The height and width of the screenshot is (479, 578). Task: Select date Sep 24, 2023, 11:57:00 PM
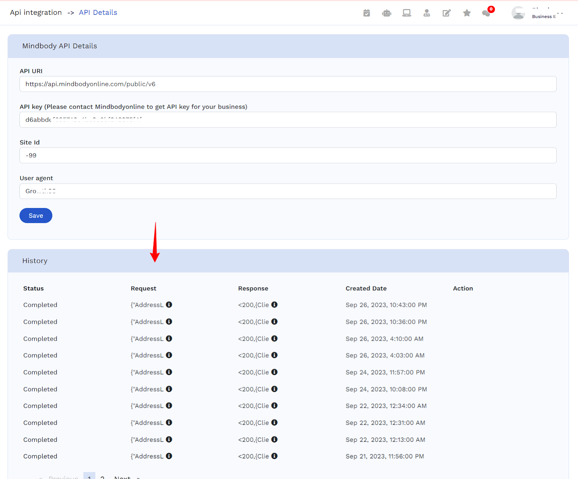point(385,373)
